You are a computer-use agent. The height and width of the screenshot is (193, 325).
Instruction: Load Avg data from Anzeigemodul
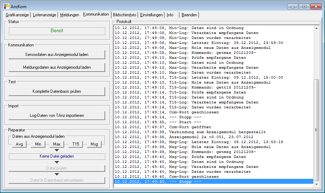pos(19,144)
